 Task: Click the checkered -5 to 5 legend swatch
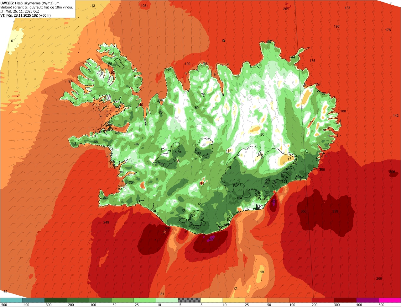click(189, 300)
